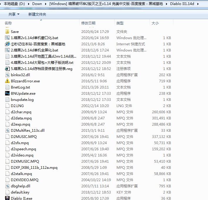Click the size value 795 KB

coord(165,186)
